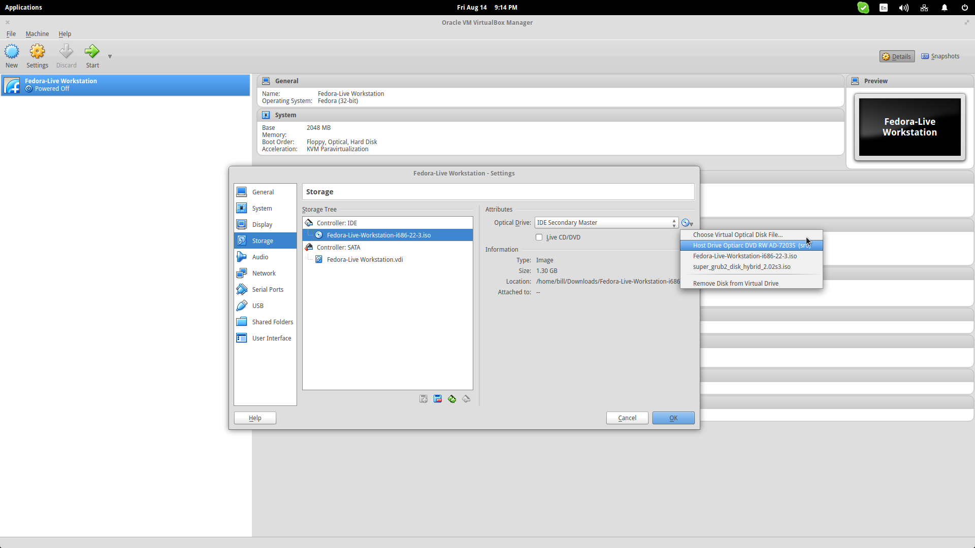Pick super_grub2_disk_hybrid_2.02s3.iso from menu
Screen dimensions: 975x548
[x=751, y=266]
